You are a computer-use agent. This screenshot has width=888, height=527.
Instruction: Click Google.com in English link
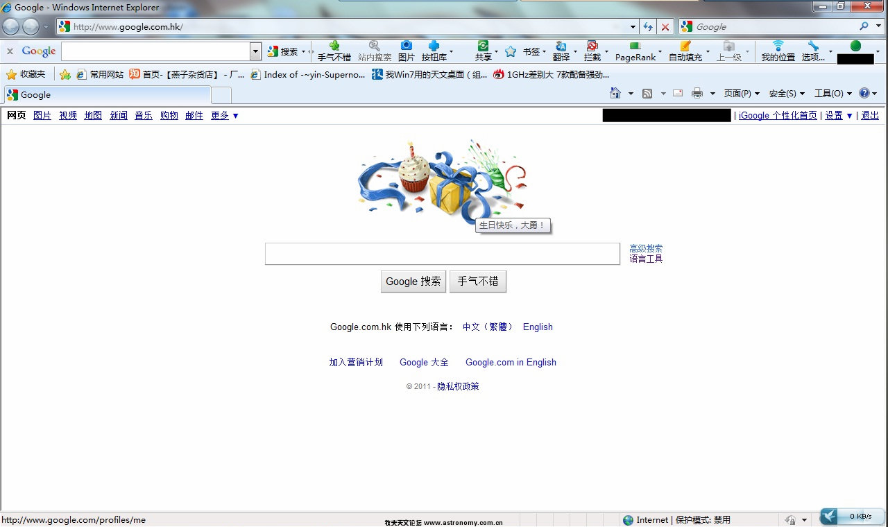tap(511, 363)
